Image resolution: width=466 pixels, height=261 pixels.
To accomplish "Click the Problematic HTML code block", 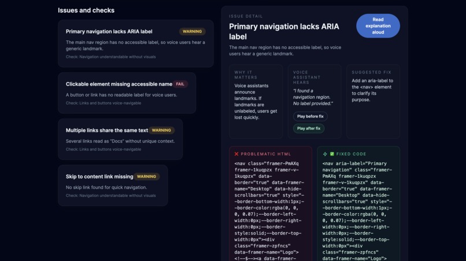I will pos(271,204).
